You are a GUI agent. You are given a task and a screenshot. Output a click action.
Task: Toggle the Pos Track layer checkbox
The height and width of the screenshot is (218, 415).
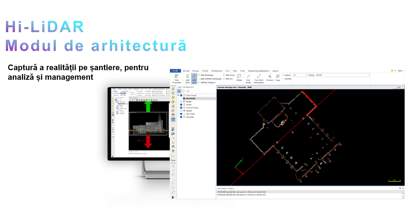[x=181, y=114]
